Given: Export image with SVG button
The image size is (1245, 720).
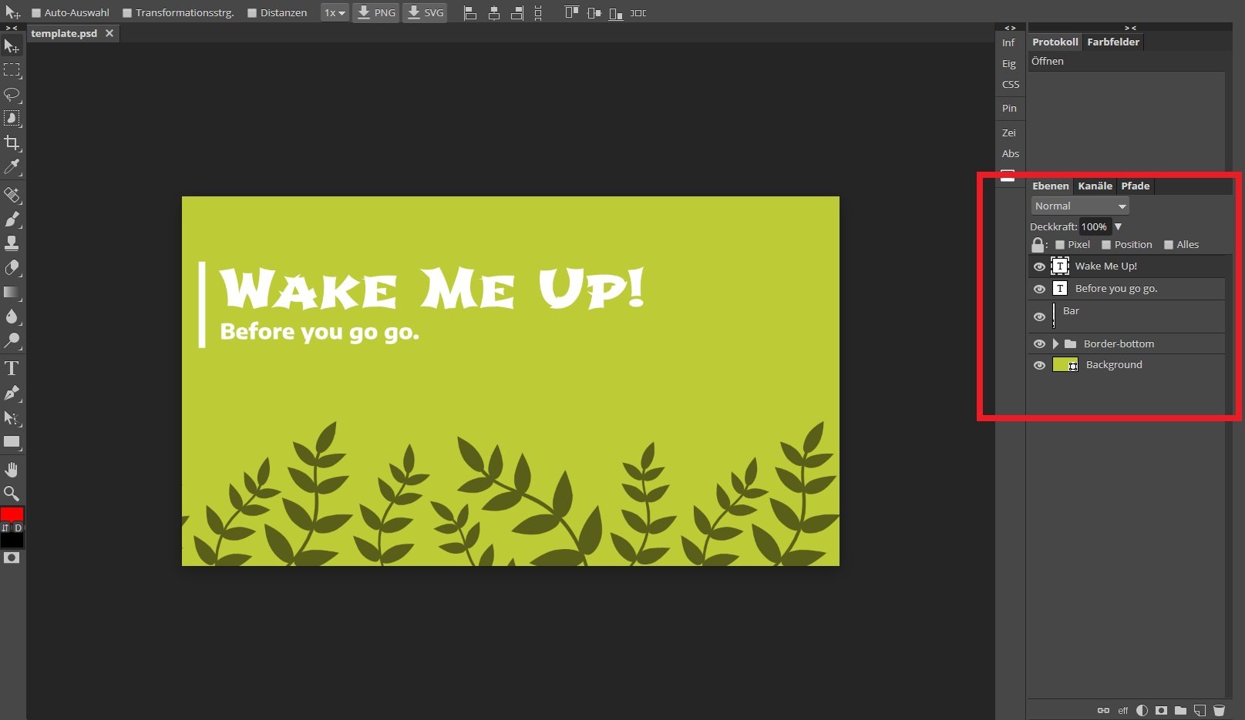Looking at the screenshot, I should coord(425,13).
